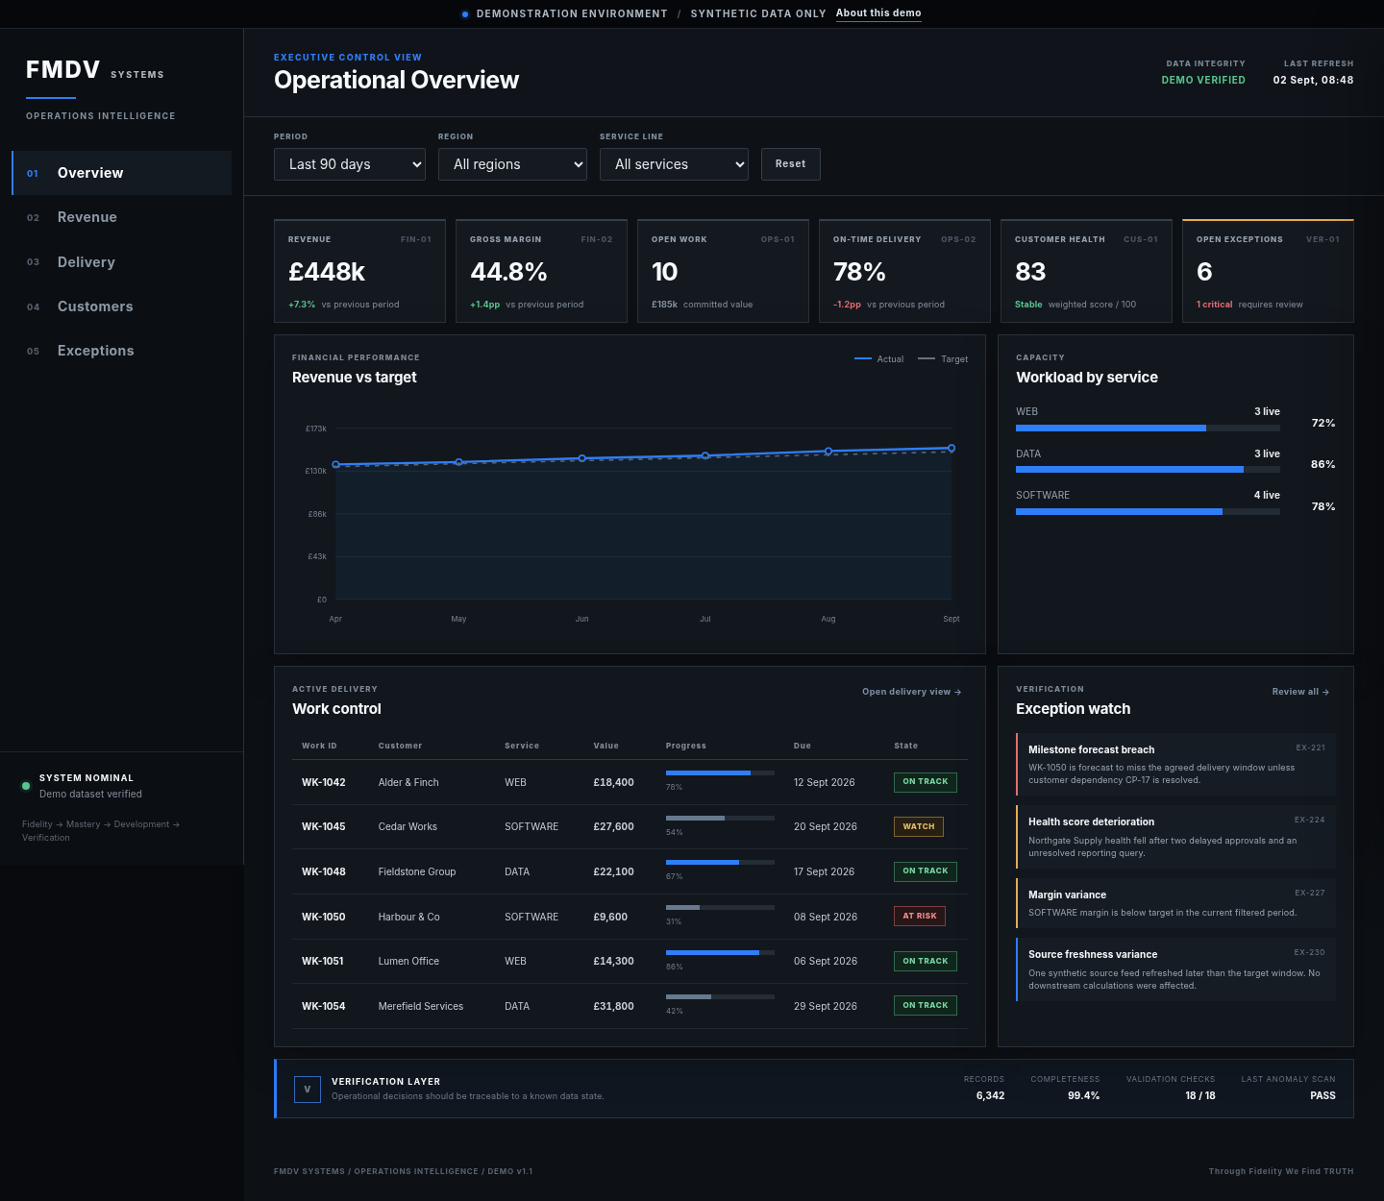
Task: Open the All regions dropdown
Action: pyautogui.click(x=512, y=164)
